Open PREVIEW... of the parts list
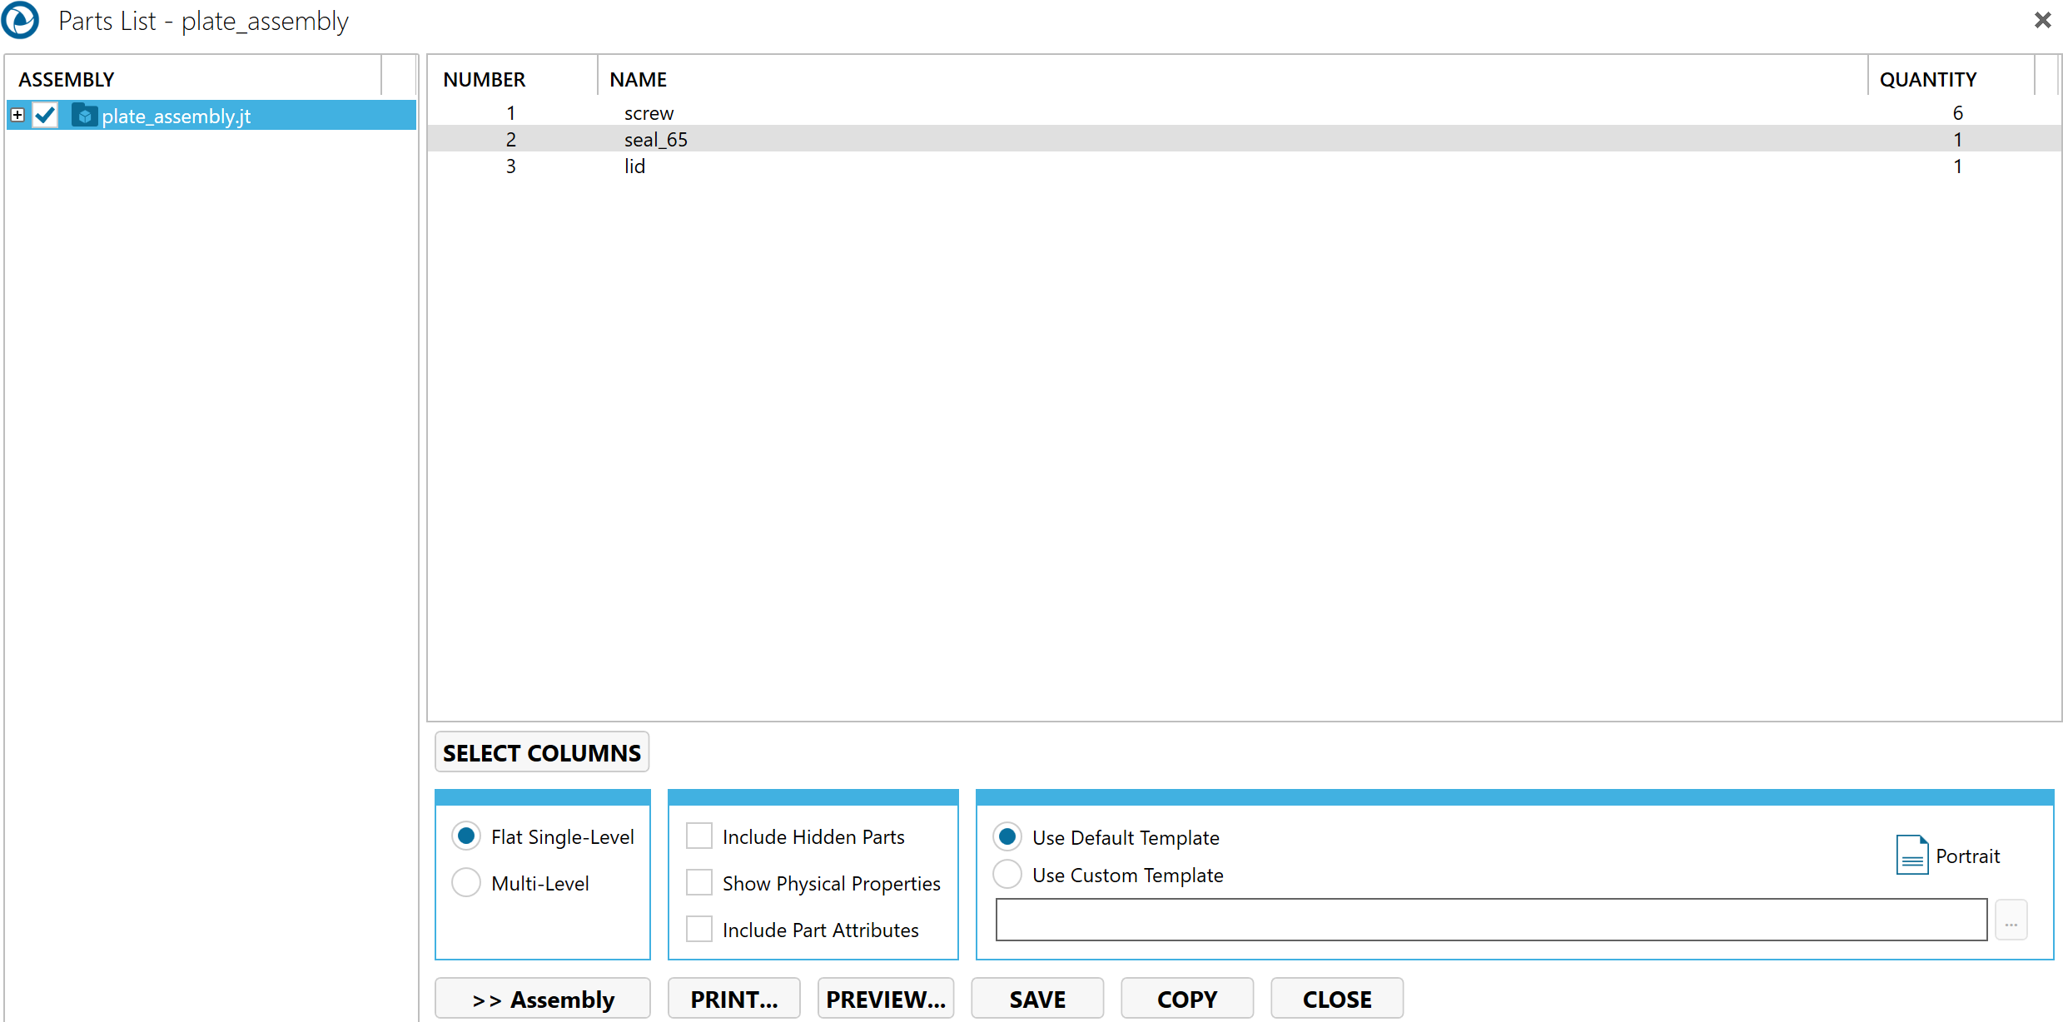Image resolution: width=2063 pixels, height=1022 pixels. [886, 999]
